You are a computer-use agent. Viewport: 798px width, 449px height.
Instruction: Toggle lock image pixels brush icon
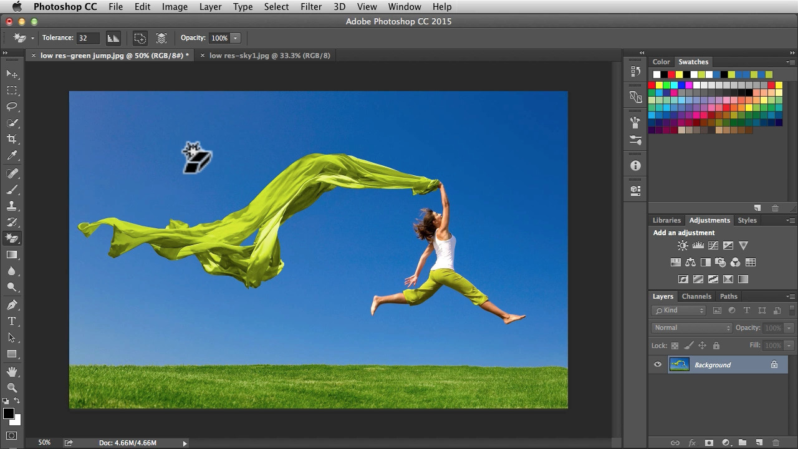[x=688, y=345]
